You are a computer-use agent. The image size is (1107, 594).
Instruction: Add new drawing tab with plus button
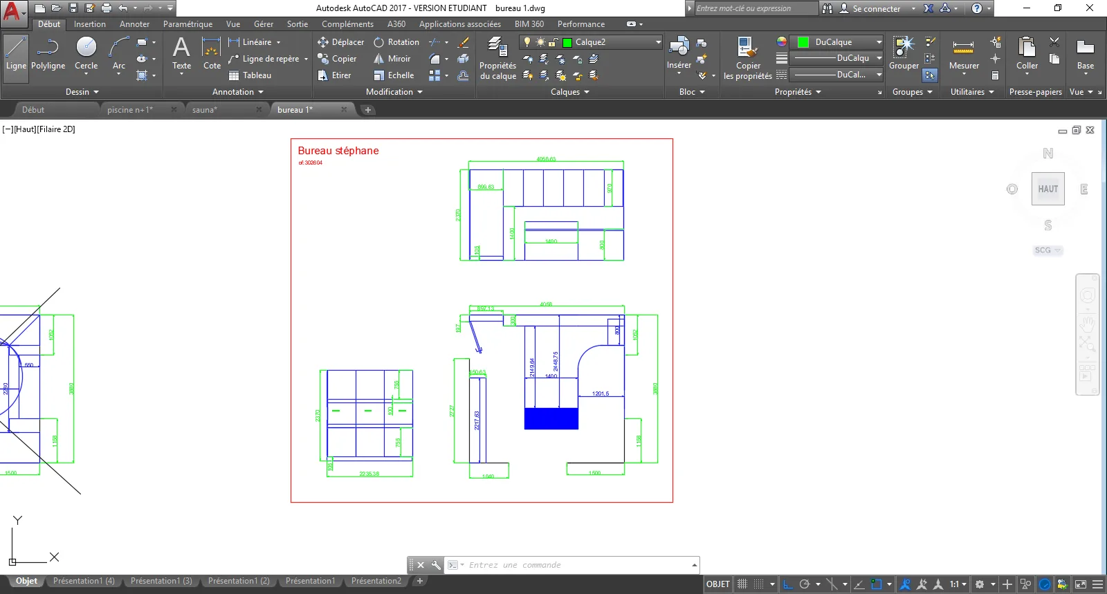368,110
